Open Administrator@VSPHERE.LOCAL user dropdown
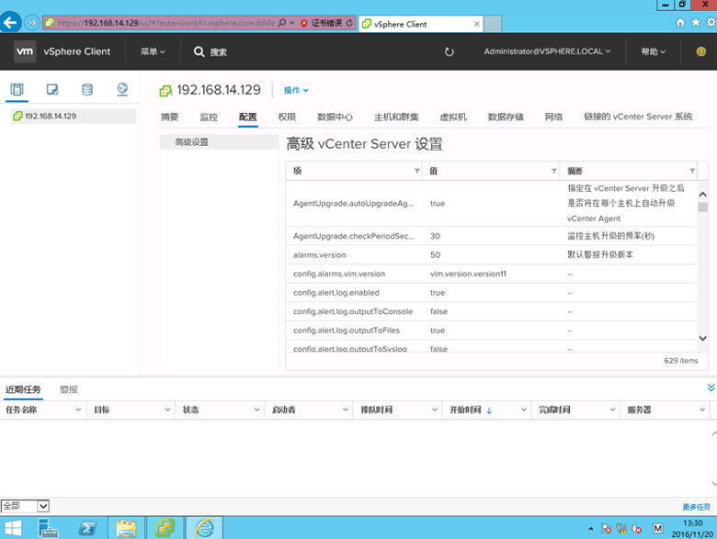This screenshot has width=717, height=539. 547,51
